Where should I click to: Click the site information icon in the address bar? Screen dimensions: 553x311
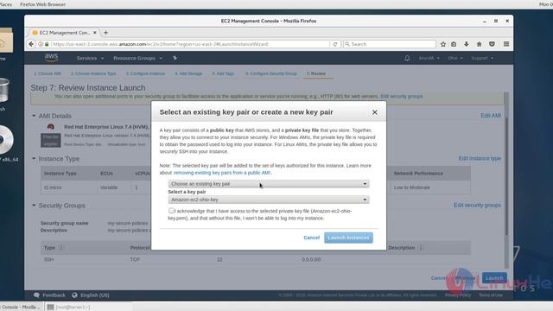click(41, 44)
